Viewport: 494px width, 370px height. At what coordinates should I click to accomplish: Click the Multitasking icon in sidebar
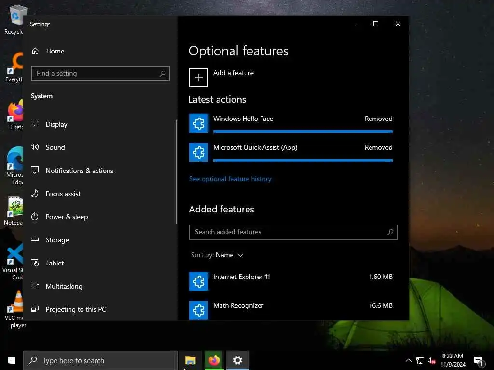point(35,286)
